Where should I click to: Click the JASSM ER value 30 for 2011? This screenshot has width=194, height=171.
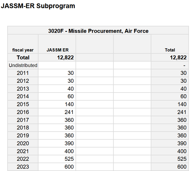[x=71, y=73]
